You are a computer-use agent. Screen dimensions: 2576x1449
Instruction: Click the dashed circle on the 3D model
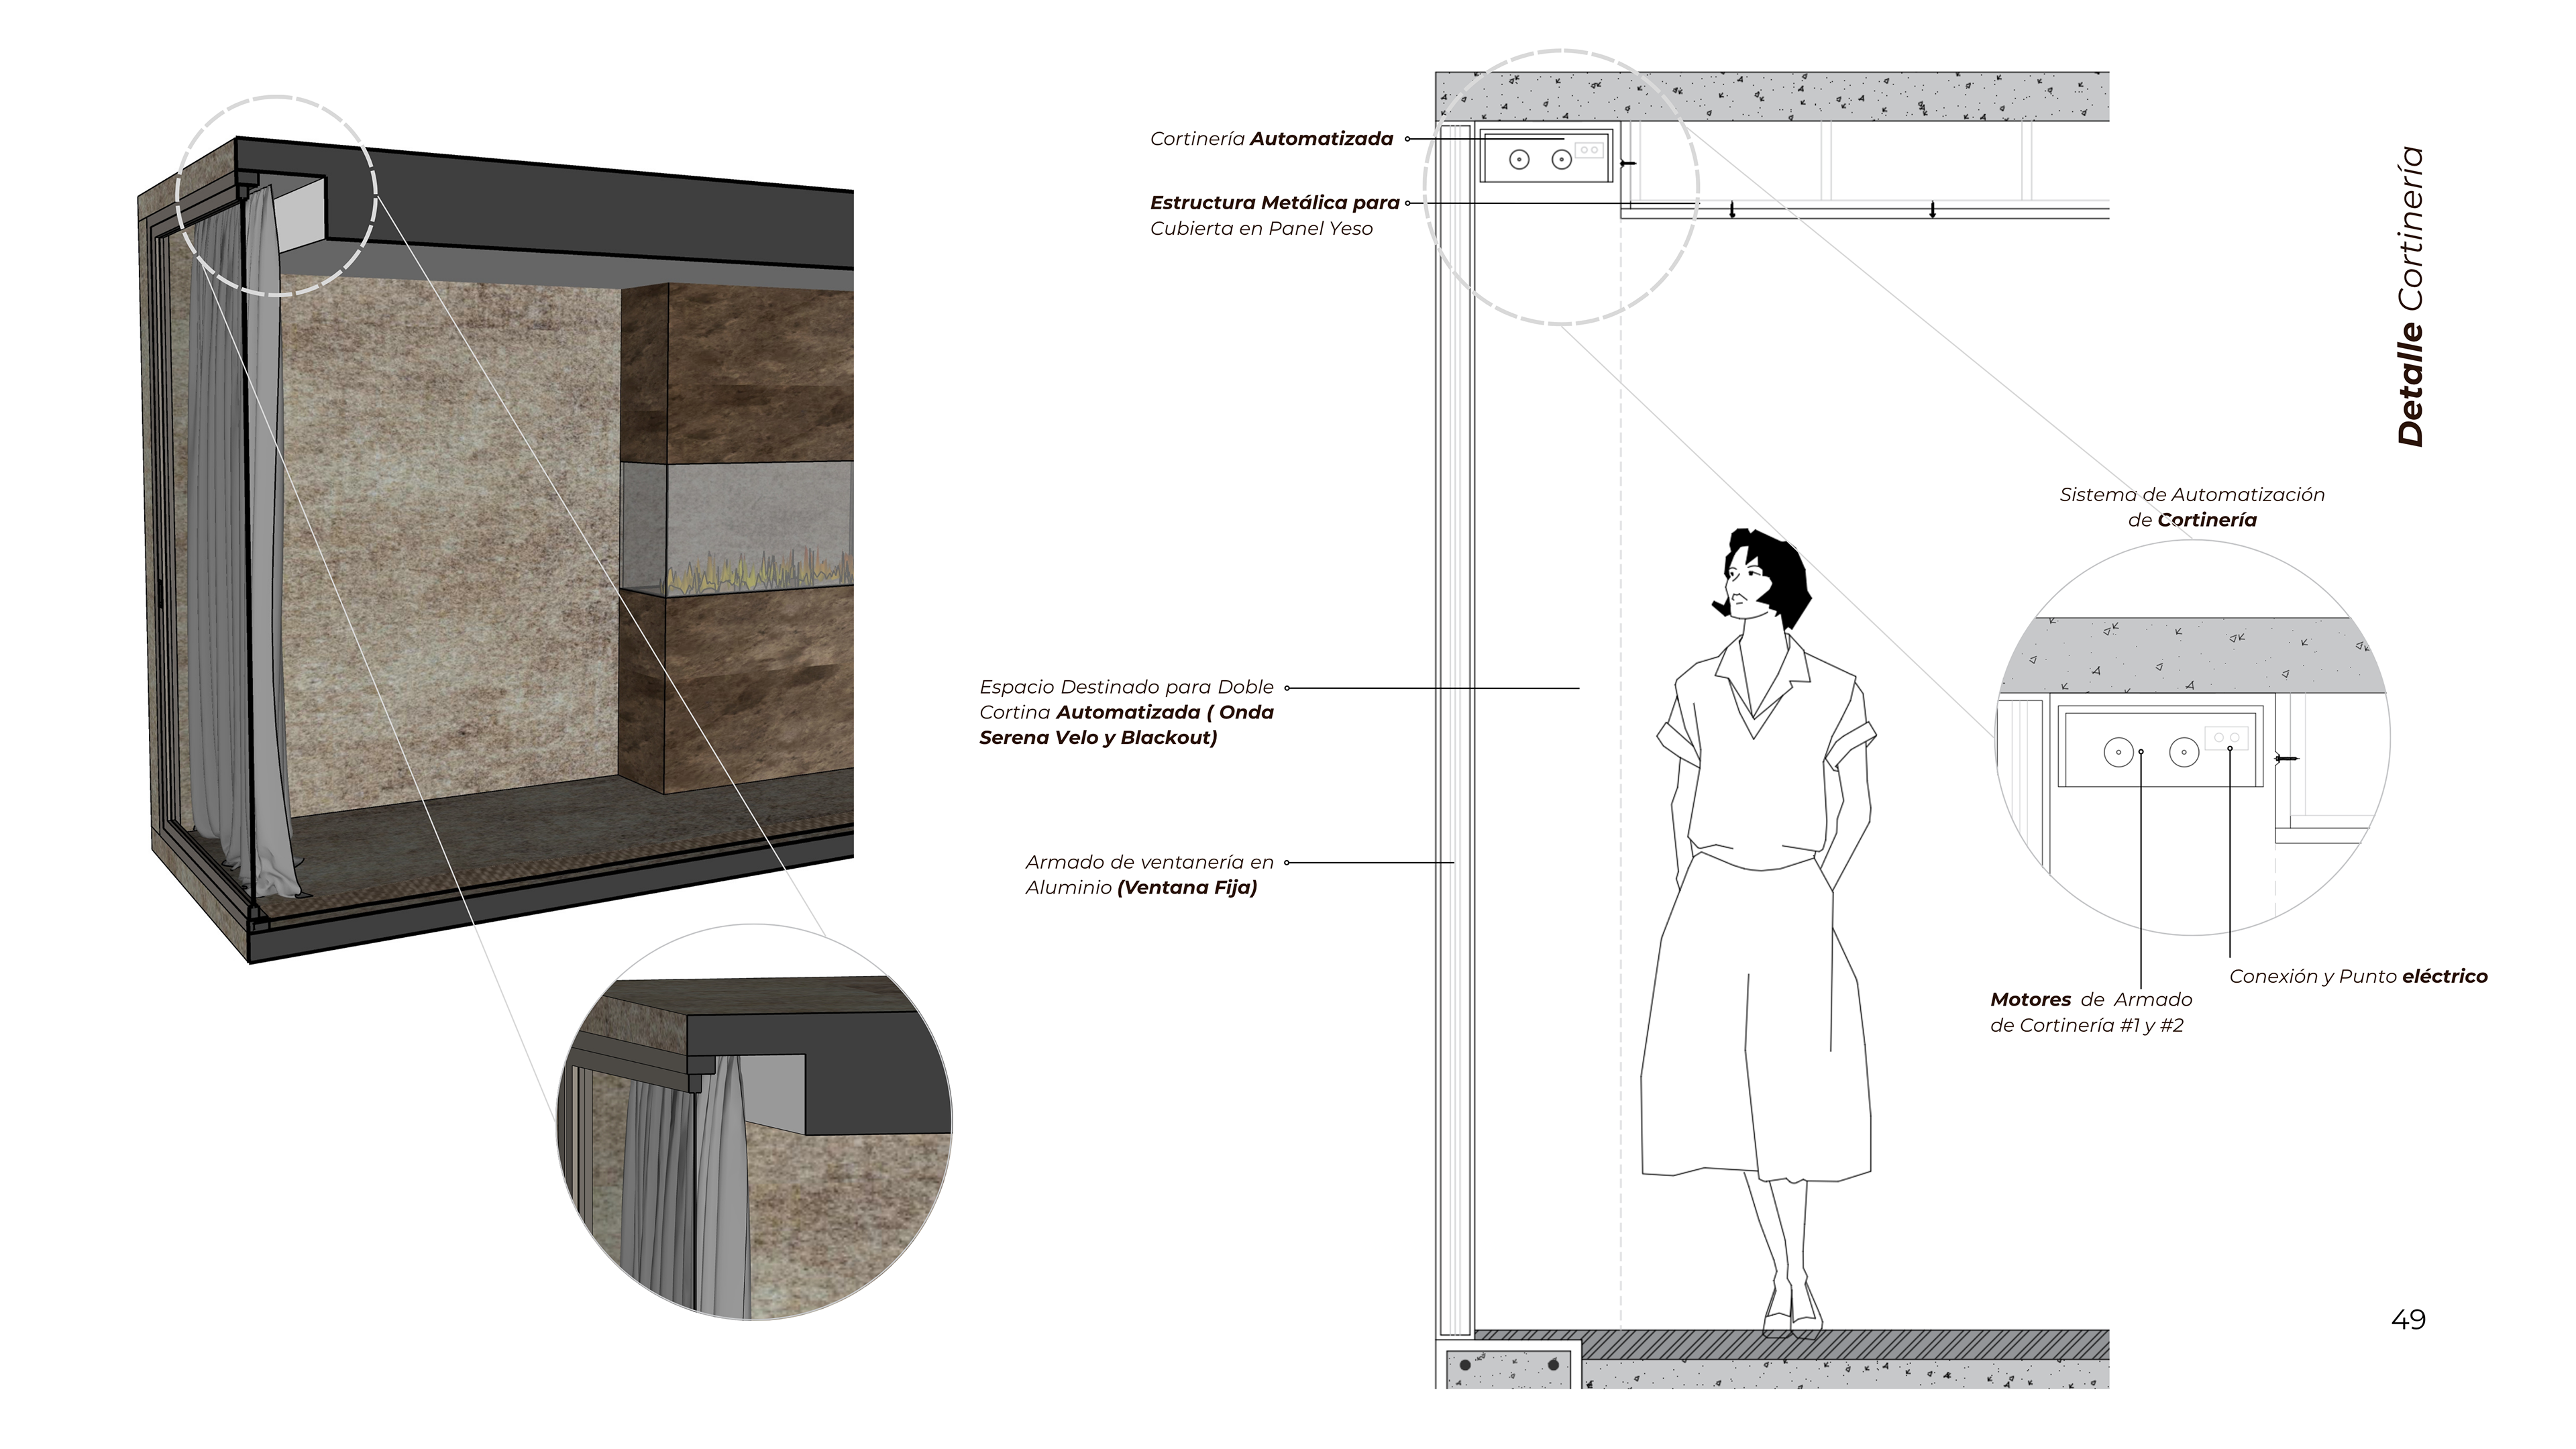tap(276, 196)
